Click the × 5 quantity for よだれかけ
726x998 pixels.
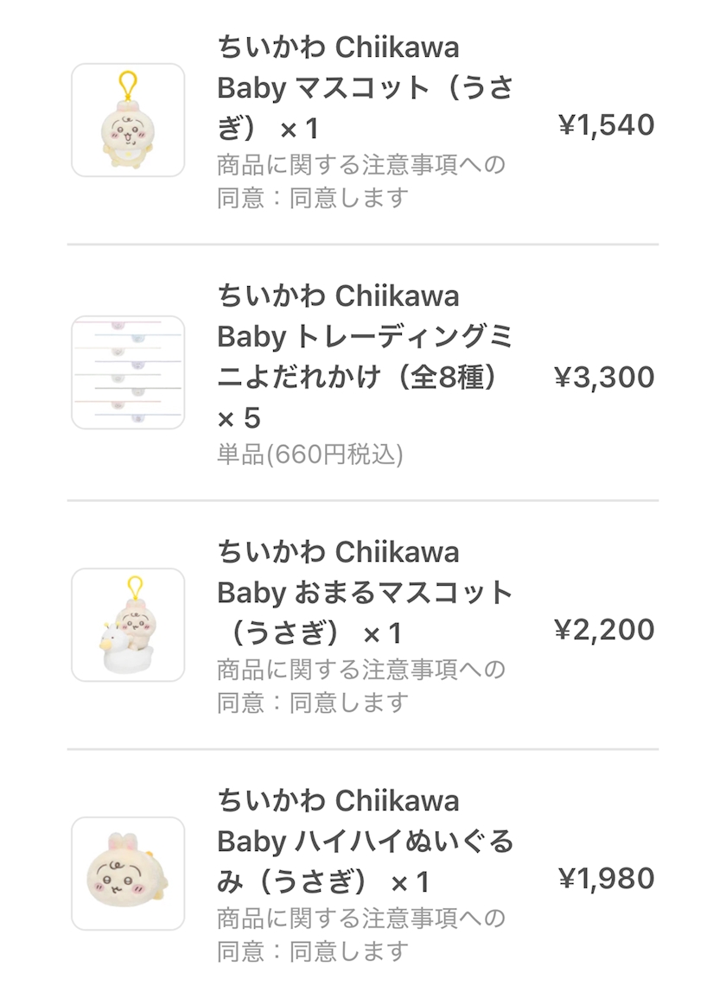(x=239, y=419)
